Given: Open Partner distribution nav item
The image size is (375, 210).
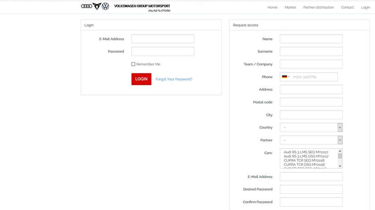Looking at the screenshot, I should (x=318, y=8).
